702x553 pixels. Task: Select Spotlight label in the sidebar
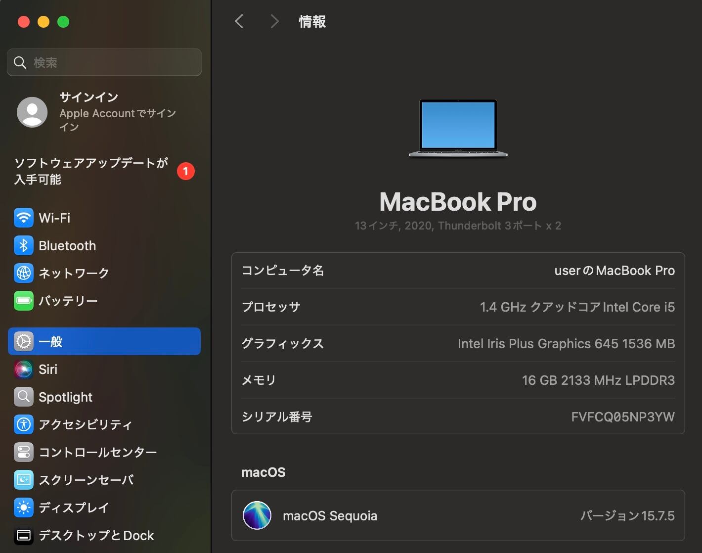coord(66,397)
